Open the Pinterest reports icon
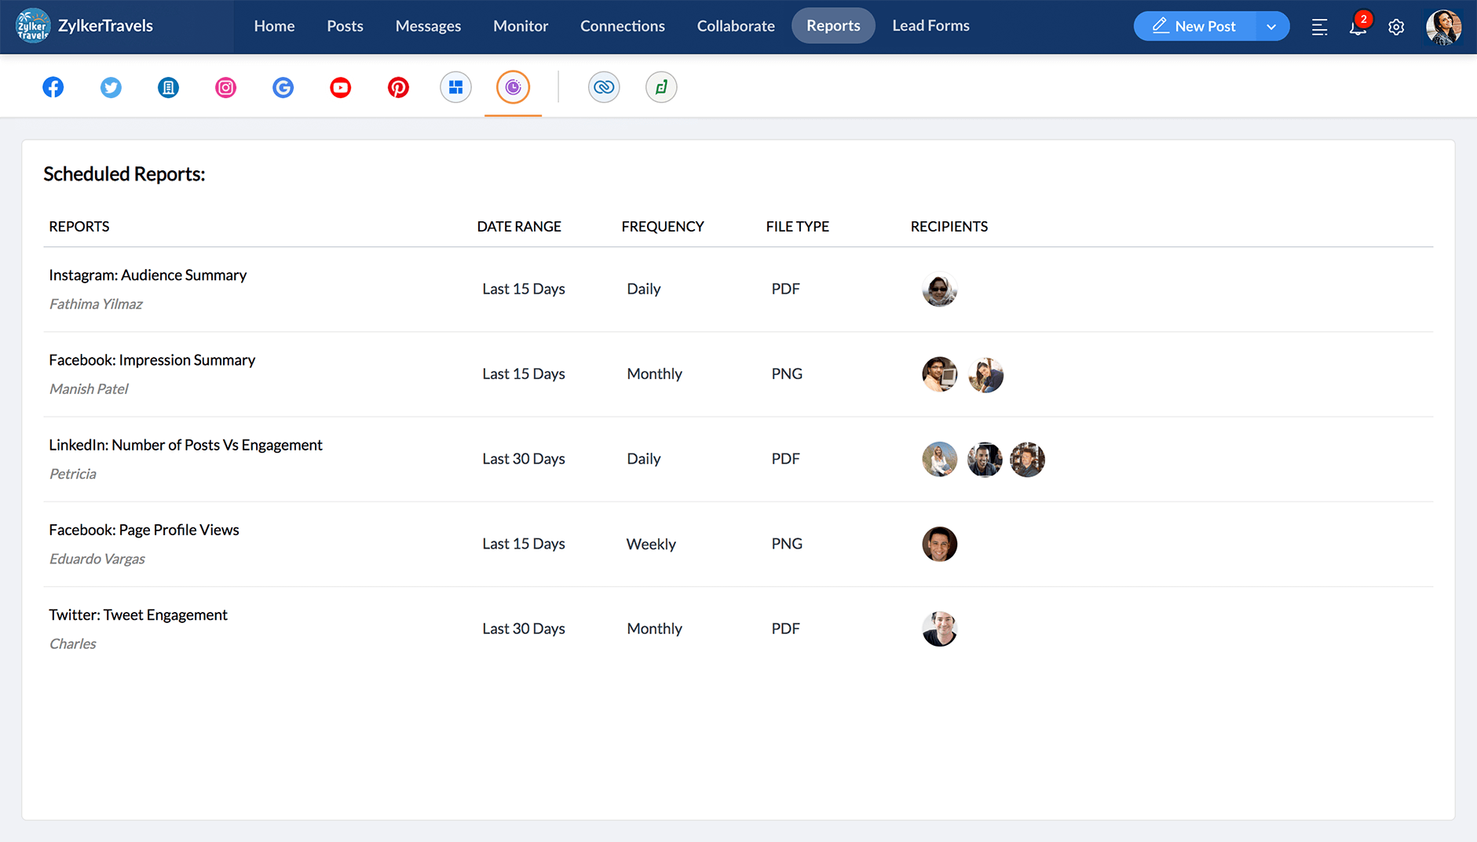 tap(398, 87)
